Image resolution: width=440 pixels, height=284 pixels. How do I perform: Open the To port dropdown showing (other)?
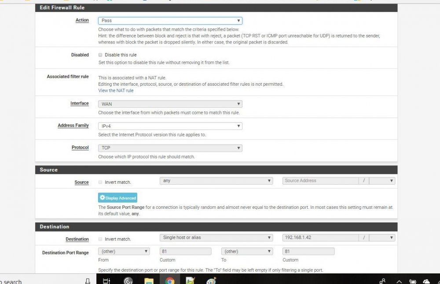pos(247,251)
